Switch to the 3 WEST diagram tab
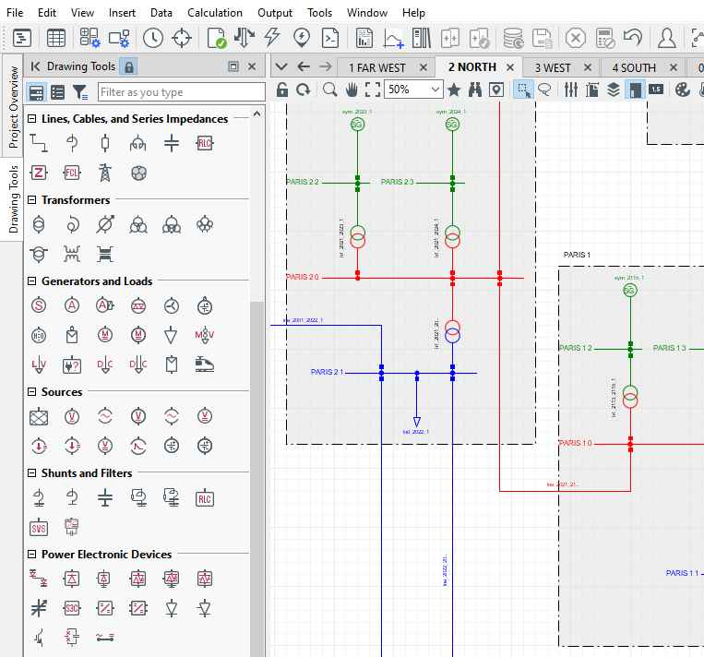 tap(554, 67)
